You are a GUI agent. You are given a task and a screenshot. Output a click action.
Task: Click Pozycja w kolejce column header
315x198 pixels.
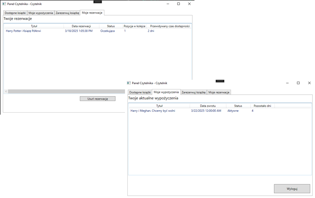[135, 26]
